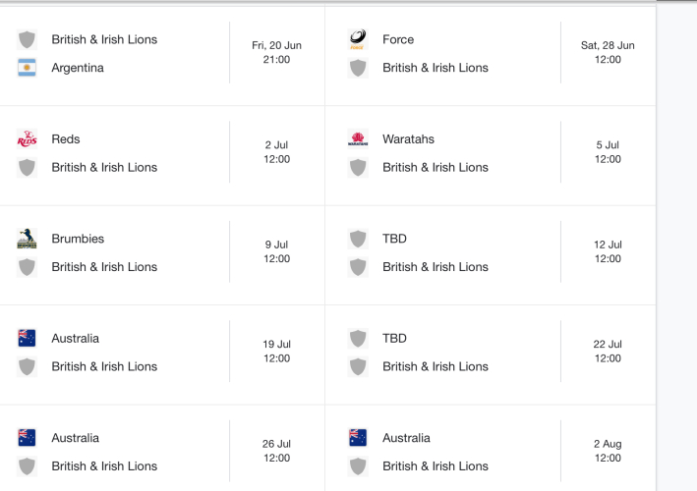Click the Sat, 28 Jun 12:00 kickoff time
The height and width of the screenshot is (491, 697).
(608, 52)
